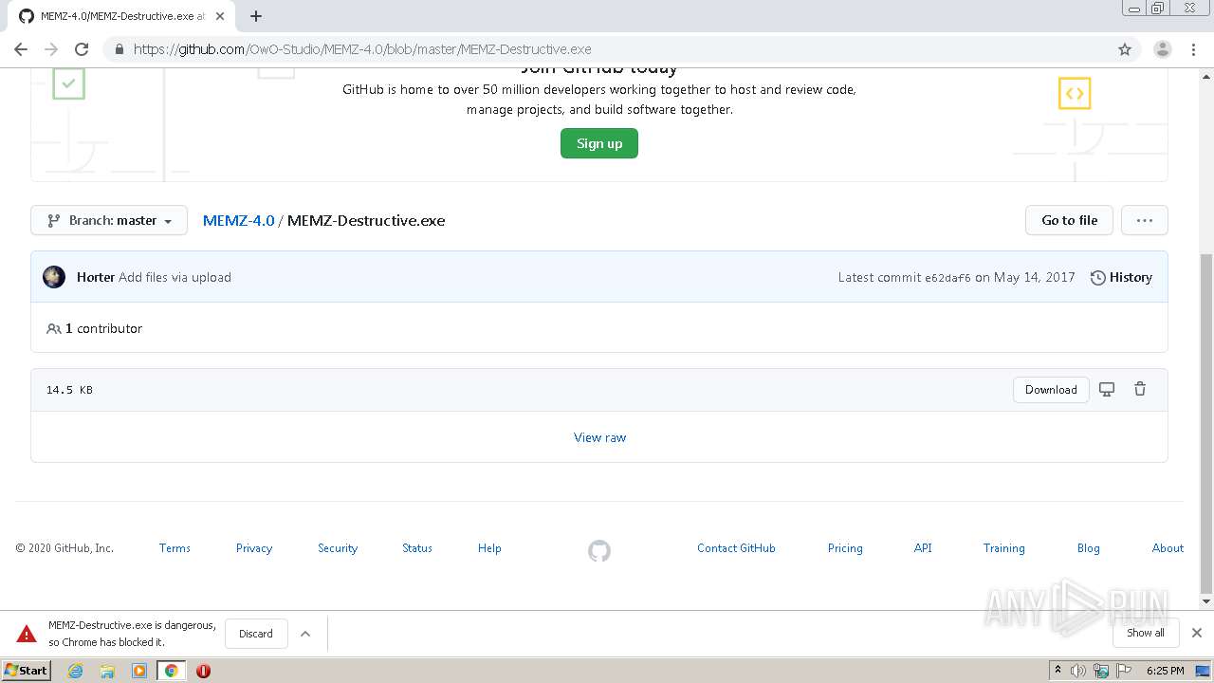
Task: Discard the blocked download
Action: (x=256, y=634)
